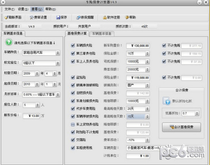
Task: Open the 帮助 menu in menu bar
Action: [50, 9]
